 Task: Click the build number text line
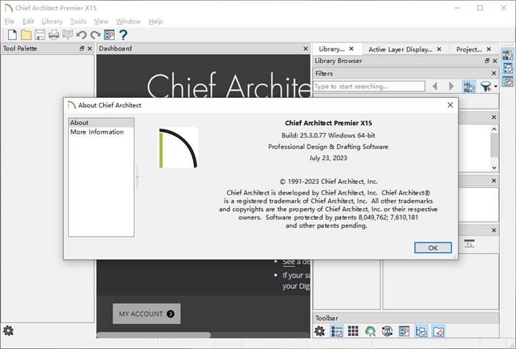click(328, 135)
